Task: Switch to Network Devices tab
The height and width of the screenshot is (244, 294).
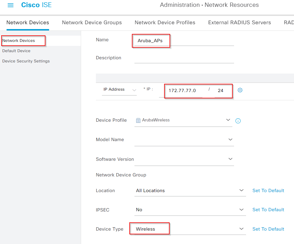Action: [x=28, y=23]
